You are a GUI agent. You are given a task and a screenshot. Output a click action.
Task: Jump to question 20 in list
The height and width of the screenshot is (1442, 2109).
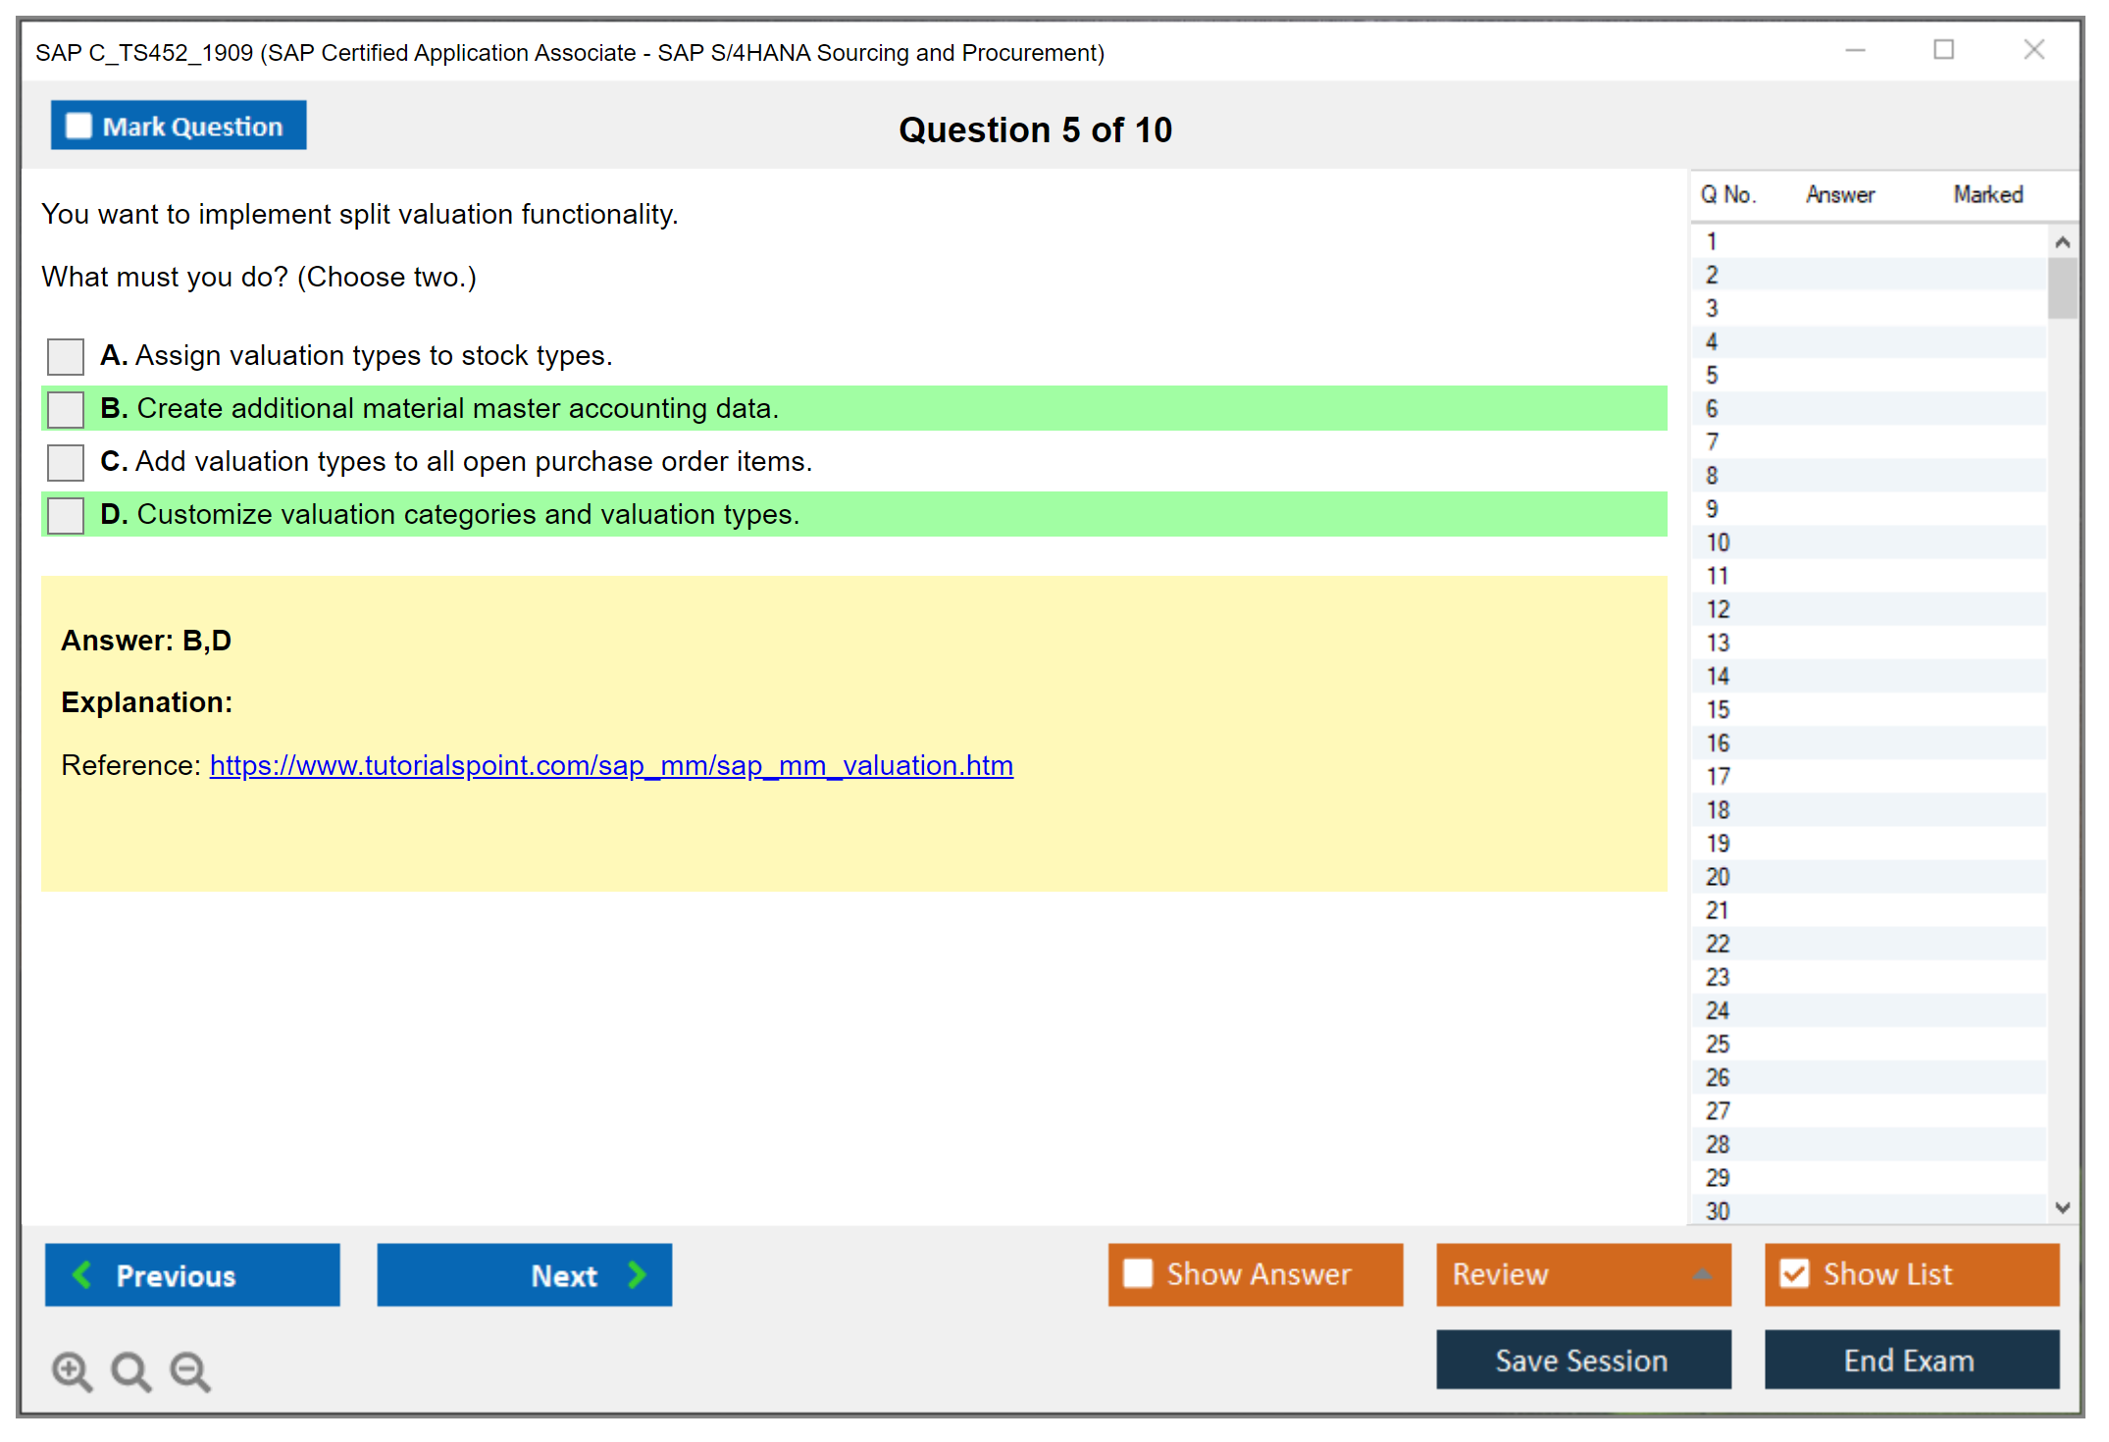[x=1718, y=877]
